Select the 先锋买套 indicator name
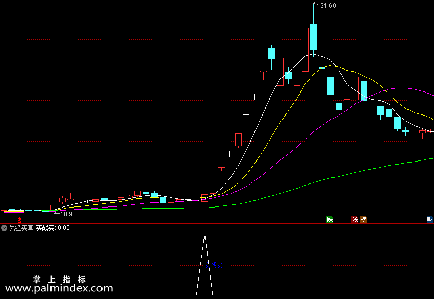The height and width of the screenshot is (299, 434). pos(21,228)
